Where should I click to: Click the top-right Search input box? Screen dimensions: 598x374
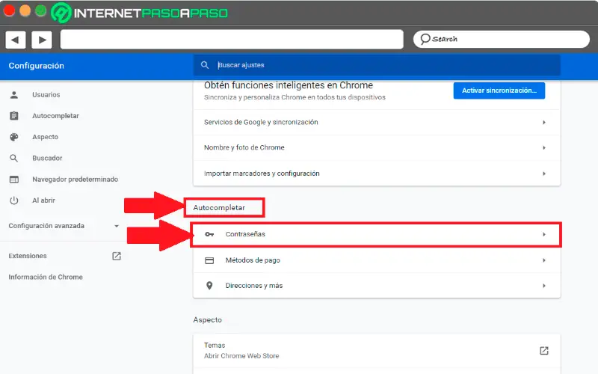502,39
